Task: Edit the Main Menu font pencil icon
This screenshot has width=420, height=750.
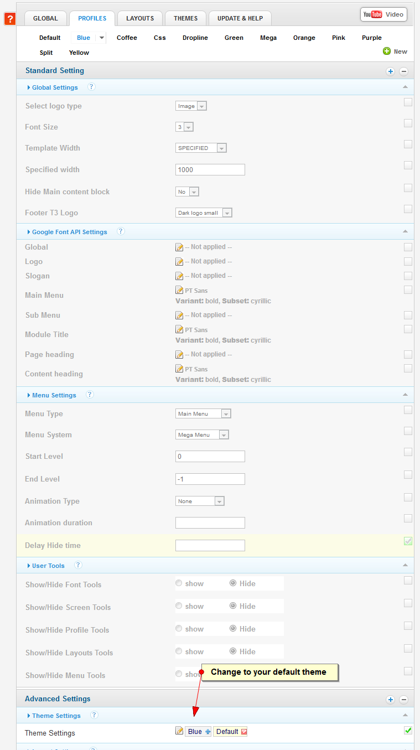Action: click(179, 290)
